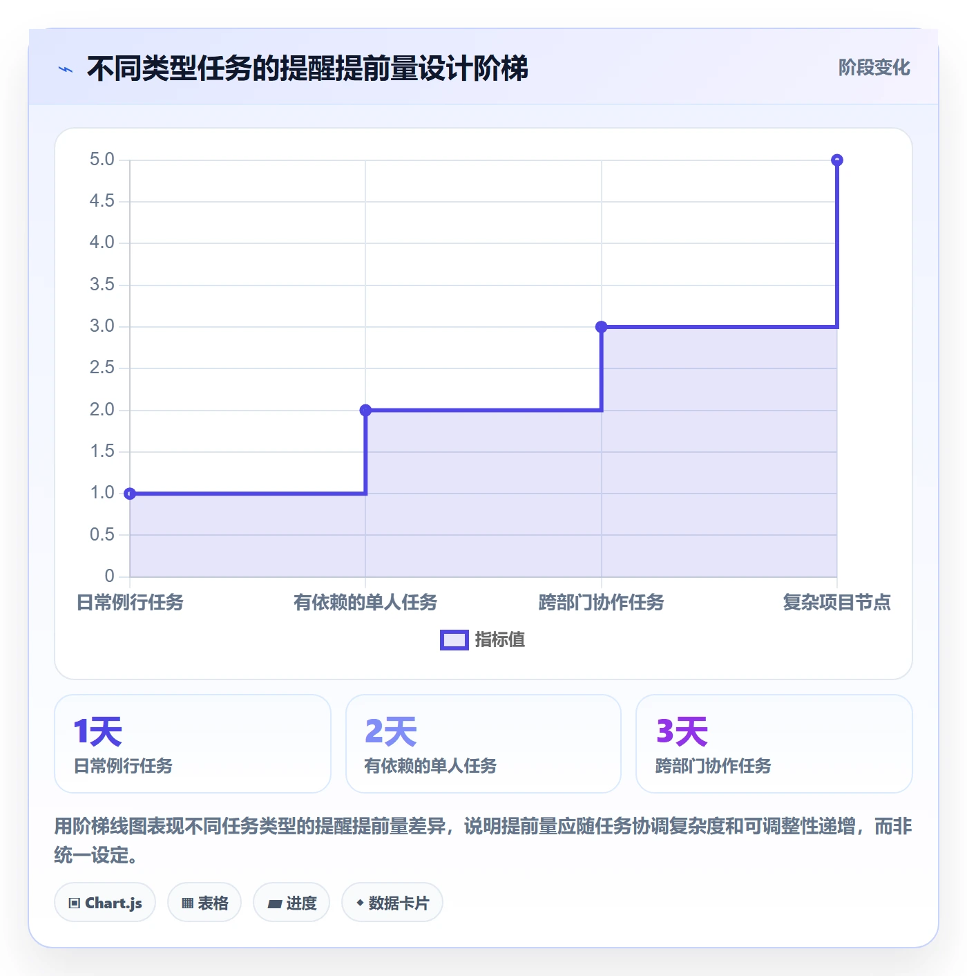This screenshot has height=976, width=967.
Task: Click the description paragraph starting 用阶梯线图
Action: tap(483, 841)
